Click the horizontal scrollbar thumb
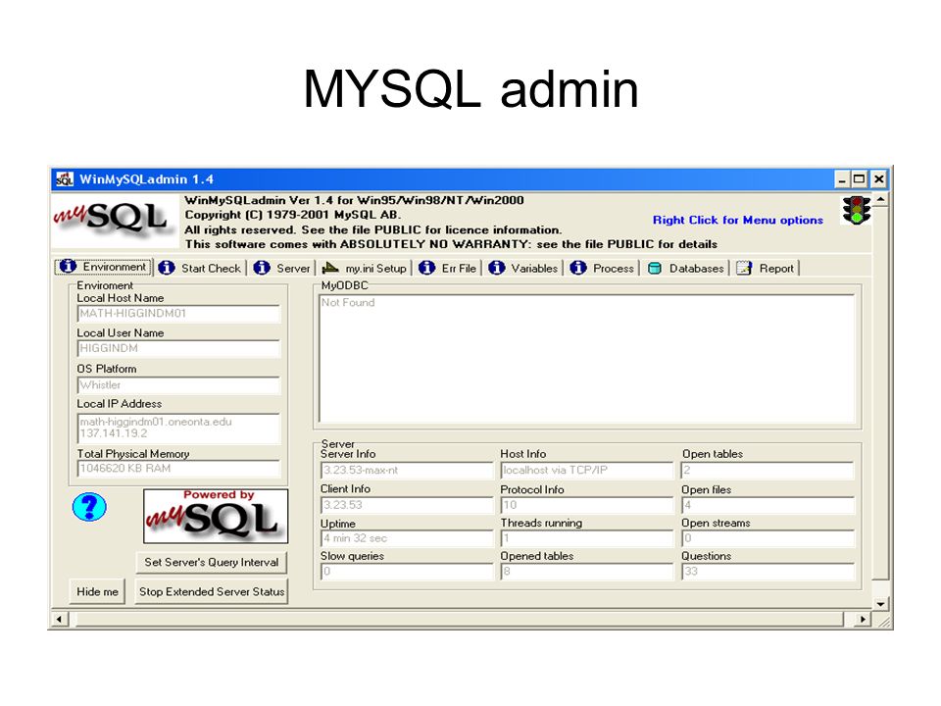The image size is (941, 706). (458, 619)
